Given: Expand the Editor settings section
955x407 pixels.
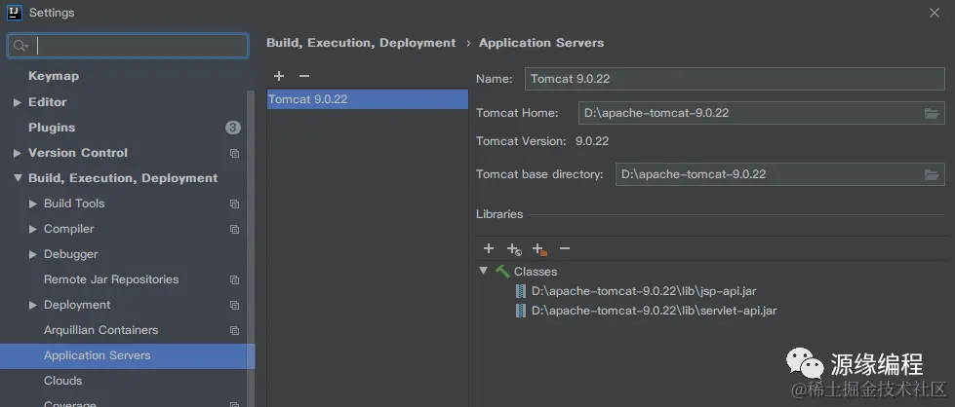Looking at the screenshot, I should pos(18,102).
